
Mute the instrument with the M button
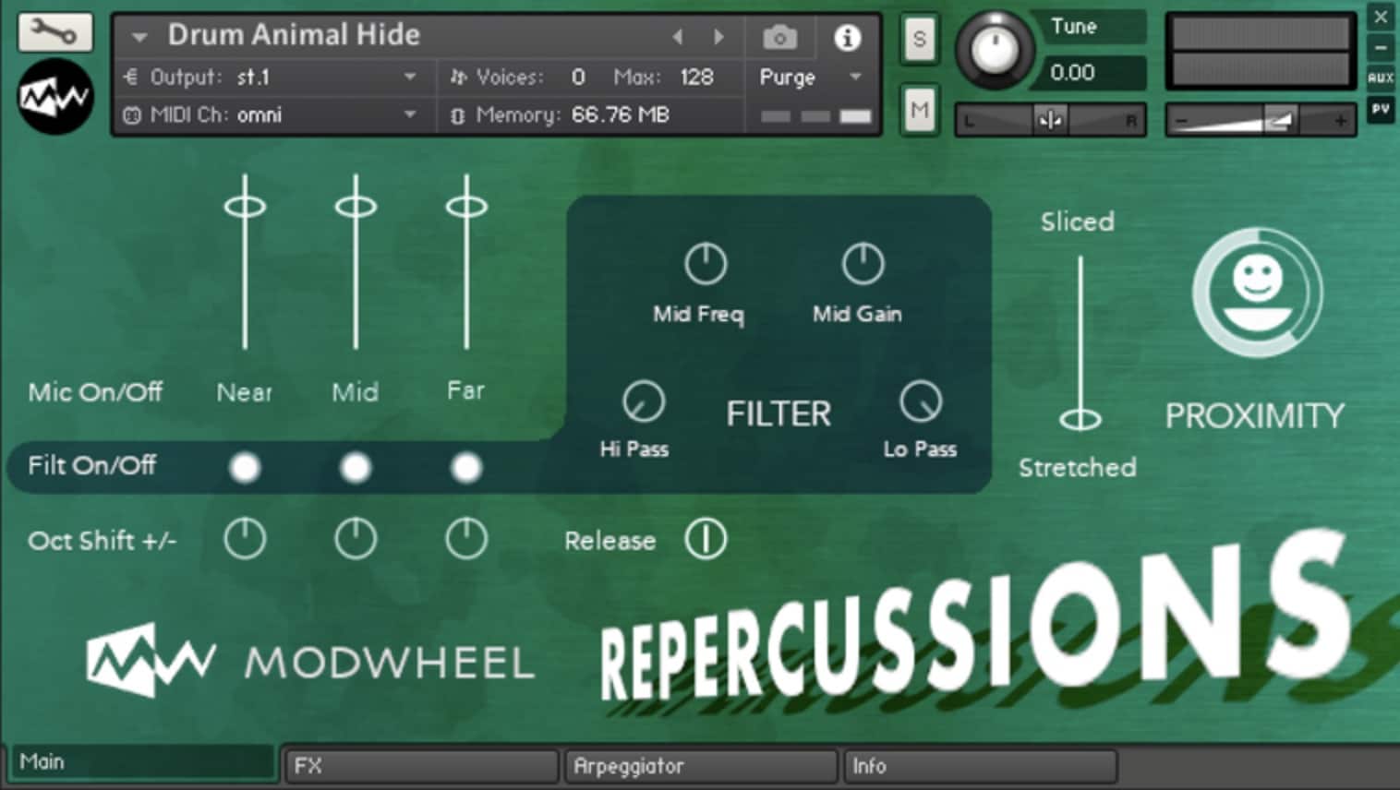[x=919, y=111]
